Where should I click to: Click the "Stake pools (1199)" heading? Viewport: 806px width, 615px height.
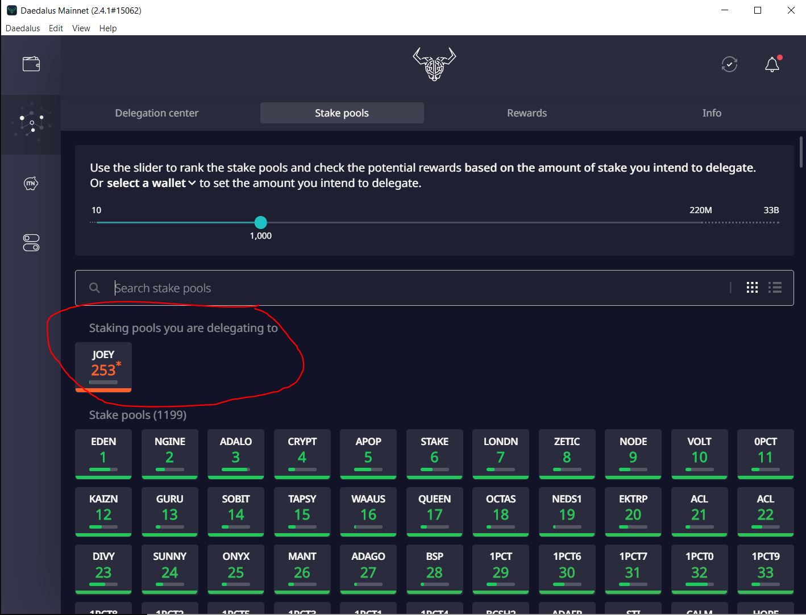click(138, 415)
